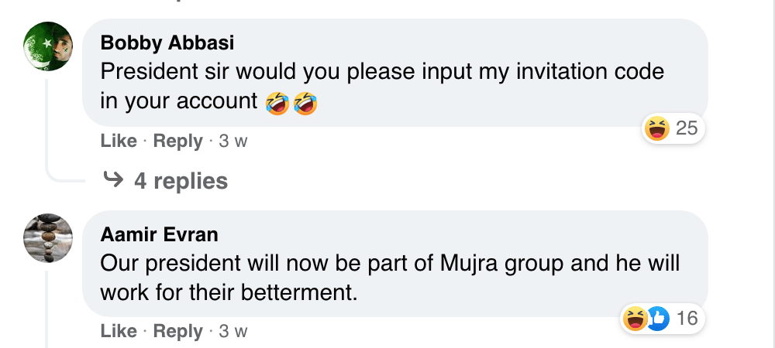Open Bobby Abbasi's profile picture
The image size is (775, 348).
(x=49, y=47)
